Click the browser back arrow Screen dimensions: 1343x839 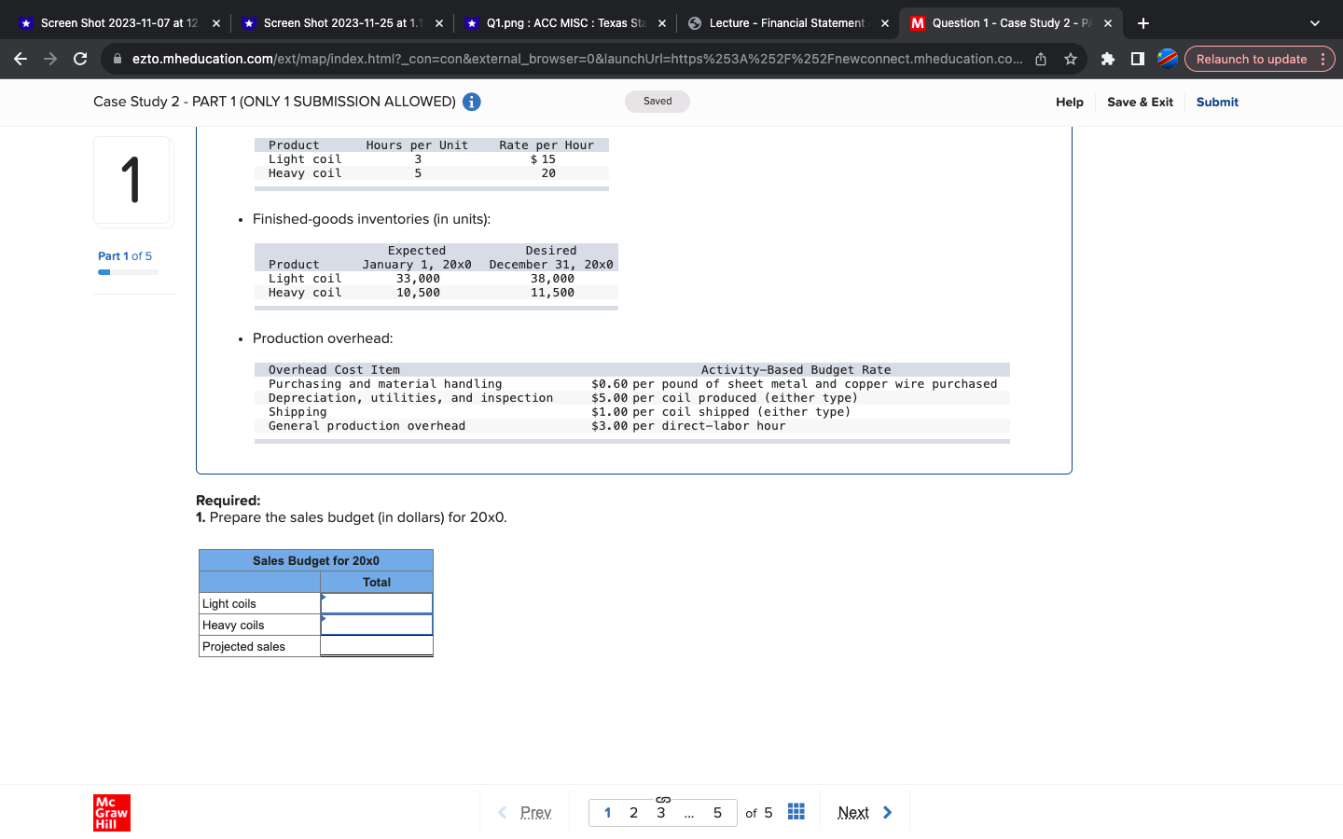coord(21,59)
